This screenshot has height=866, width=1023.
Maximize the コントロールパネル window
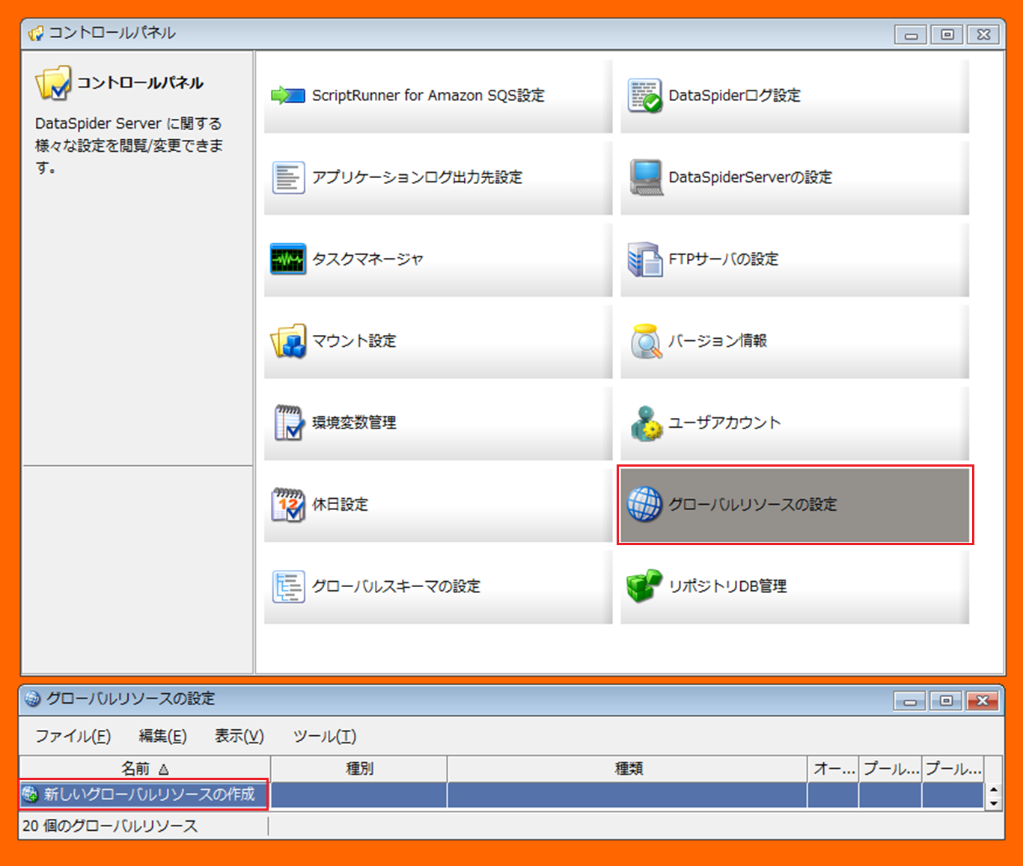point(947,34)
